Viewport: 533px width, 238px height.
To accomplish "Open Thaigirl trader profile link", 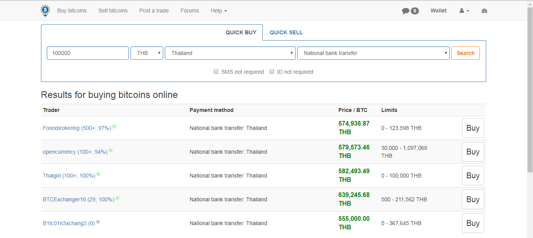I will (x=69, y=176).
